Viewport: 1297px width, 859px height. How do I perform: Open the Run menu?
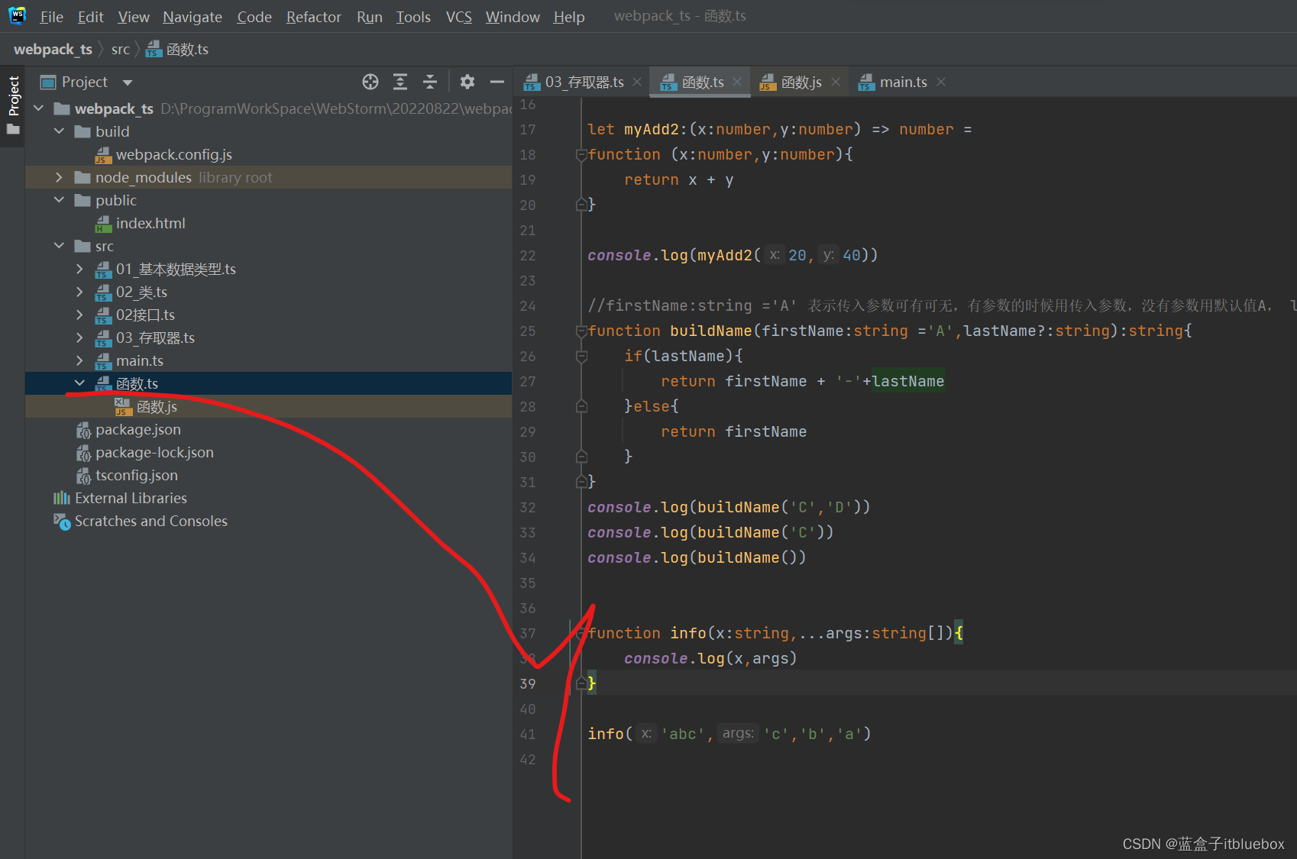370,17
